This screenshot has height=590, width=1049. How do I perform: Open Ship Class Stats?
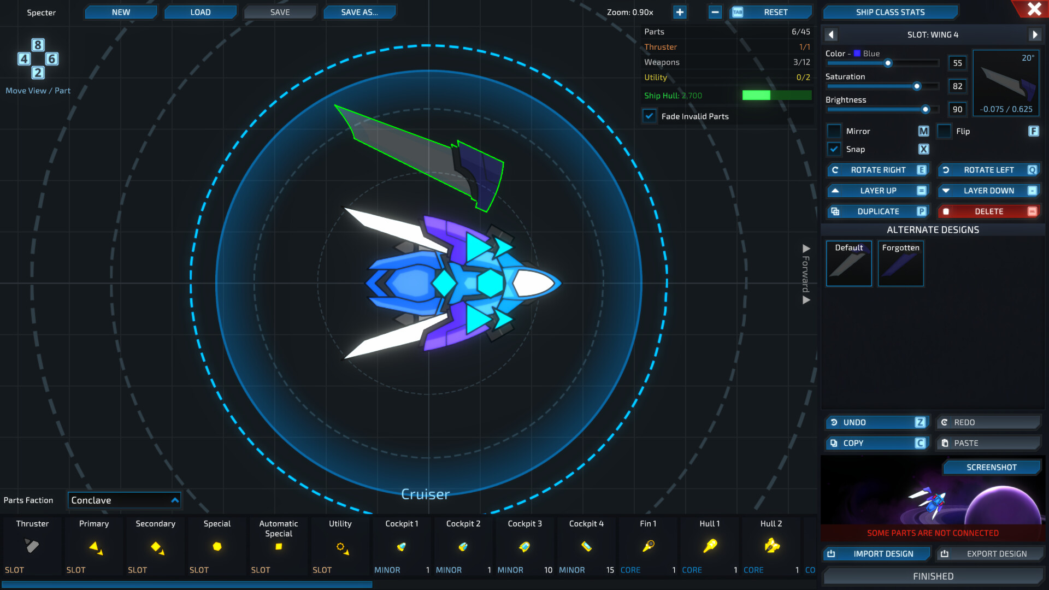pyautogui.click(x=890, y=11)
